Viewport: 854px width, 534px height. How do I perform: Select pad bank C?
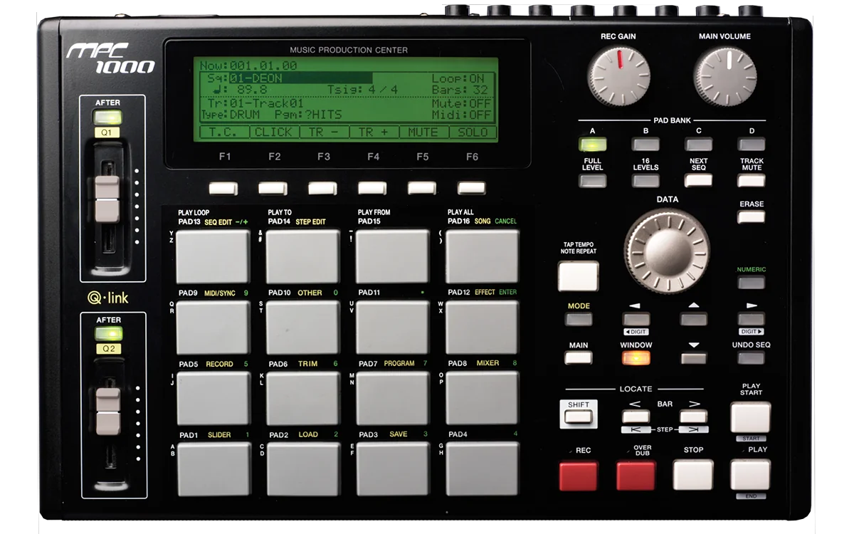(x=698, y=145)
